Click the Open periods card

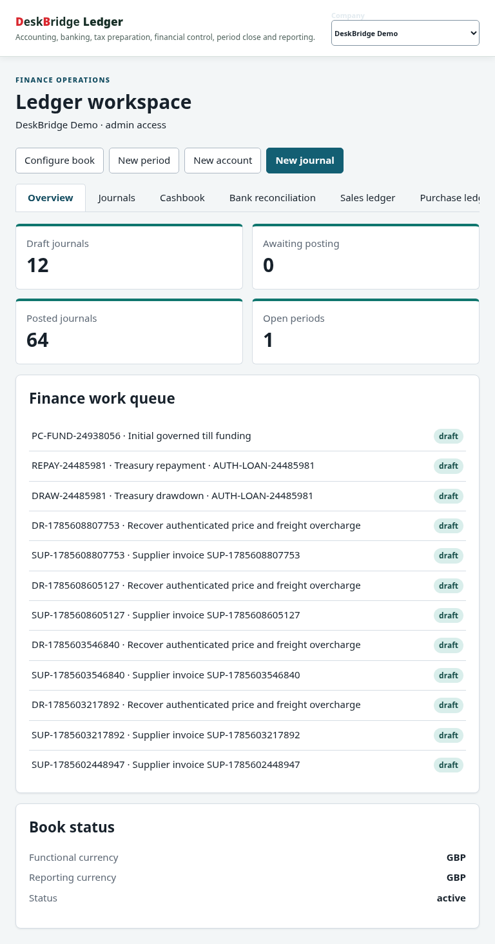point(365,331)
